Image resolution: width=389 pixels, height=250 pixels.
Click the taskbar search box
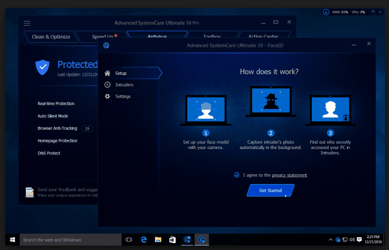(x=71, y=240)
